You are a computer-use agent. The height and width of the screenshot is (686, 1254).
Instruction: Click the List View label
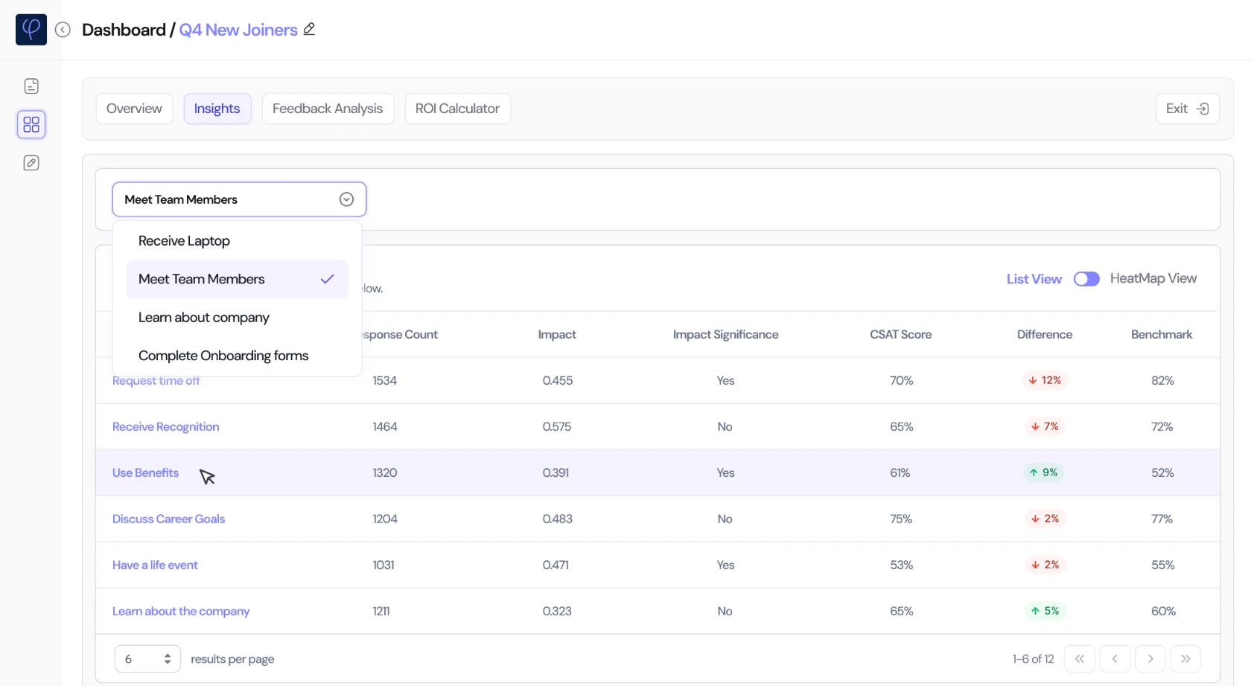1034,279
